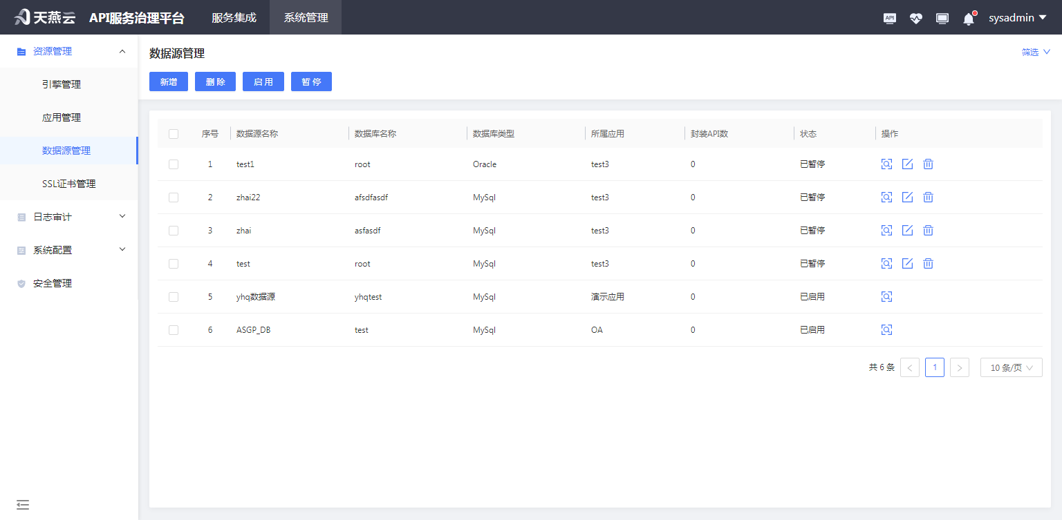The height and width of the screenshot is (520, 1062).
Task: Check the select-all checkbox in table header
Action: [174, 133]
